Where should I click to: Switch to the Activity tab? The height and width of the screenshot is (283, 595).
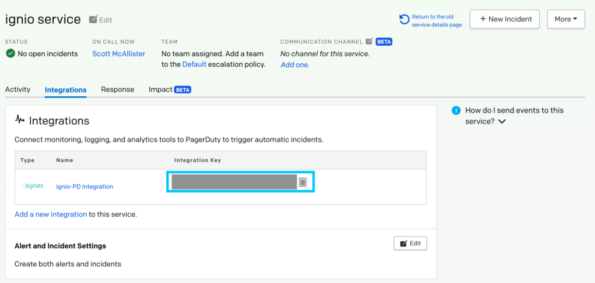point(17,90)
